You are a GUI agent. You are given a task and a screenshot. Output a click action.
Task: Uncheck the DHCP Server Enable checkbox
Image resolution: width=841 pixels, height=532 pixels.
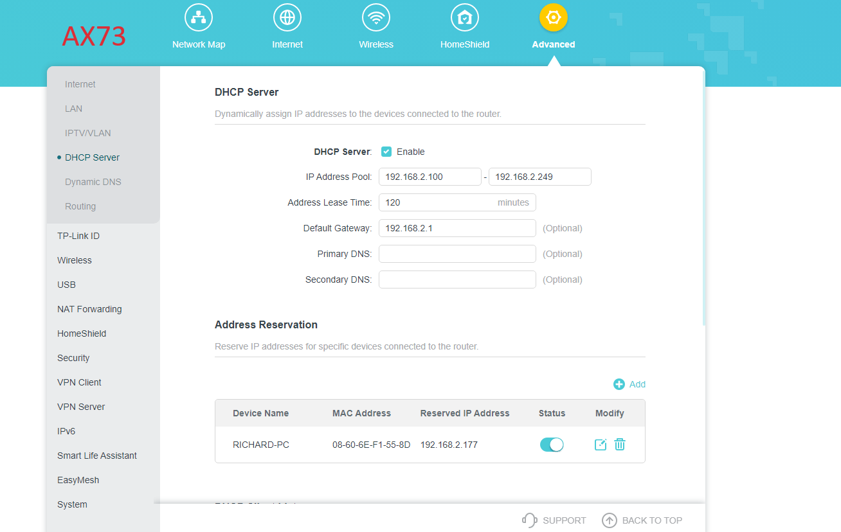pyautogui.click(x=386, y=152)
